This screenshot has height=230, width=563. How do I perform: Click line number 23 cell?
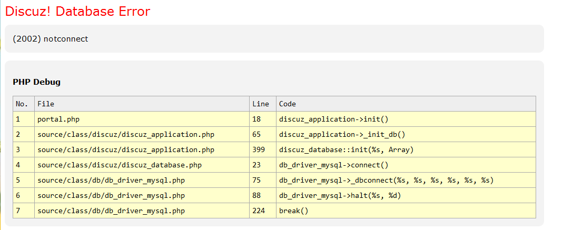coord(263,165)
